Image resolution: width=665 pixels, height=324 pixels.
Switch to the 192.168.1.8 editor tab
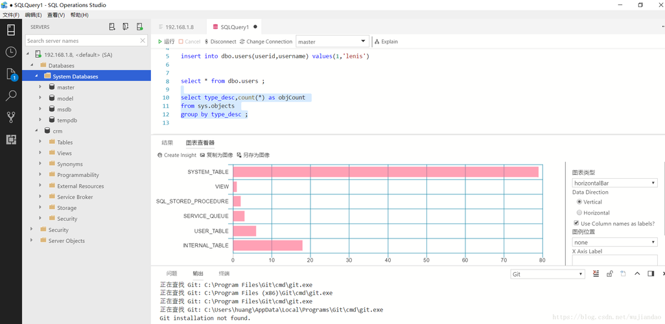[180, 27]
